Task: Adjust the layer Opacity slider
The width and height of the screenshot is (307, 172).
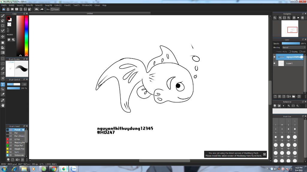Action: click(x=291, y=43)
